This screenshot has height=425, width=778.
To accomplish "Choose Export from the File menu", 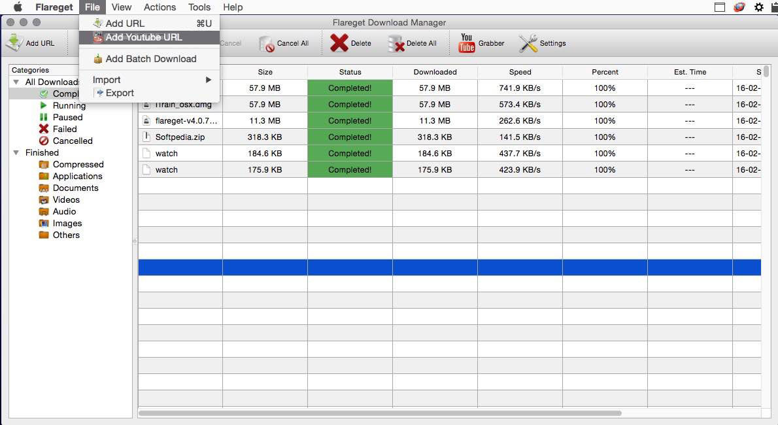I will [149, 93].
